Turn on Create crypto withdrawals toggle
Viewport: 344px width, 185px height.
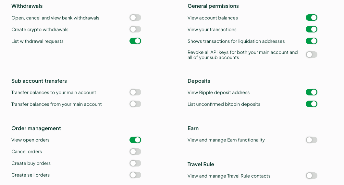135,29
